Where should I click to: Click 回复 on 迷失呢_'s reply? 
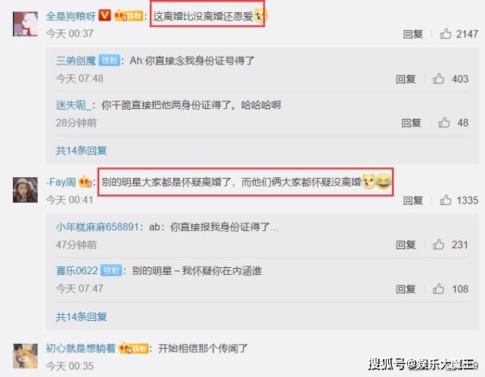point(411,123)
